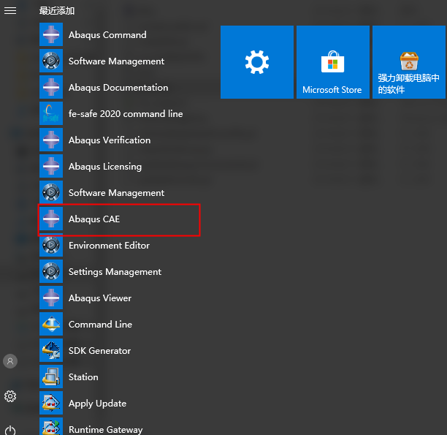Viewport: 447px width, 435px height.
Task: Open the Abaqus CAE icon
Action: click(x=51, y=219)
